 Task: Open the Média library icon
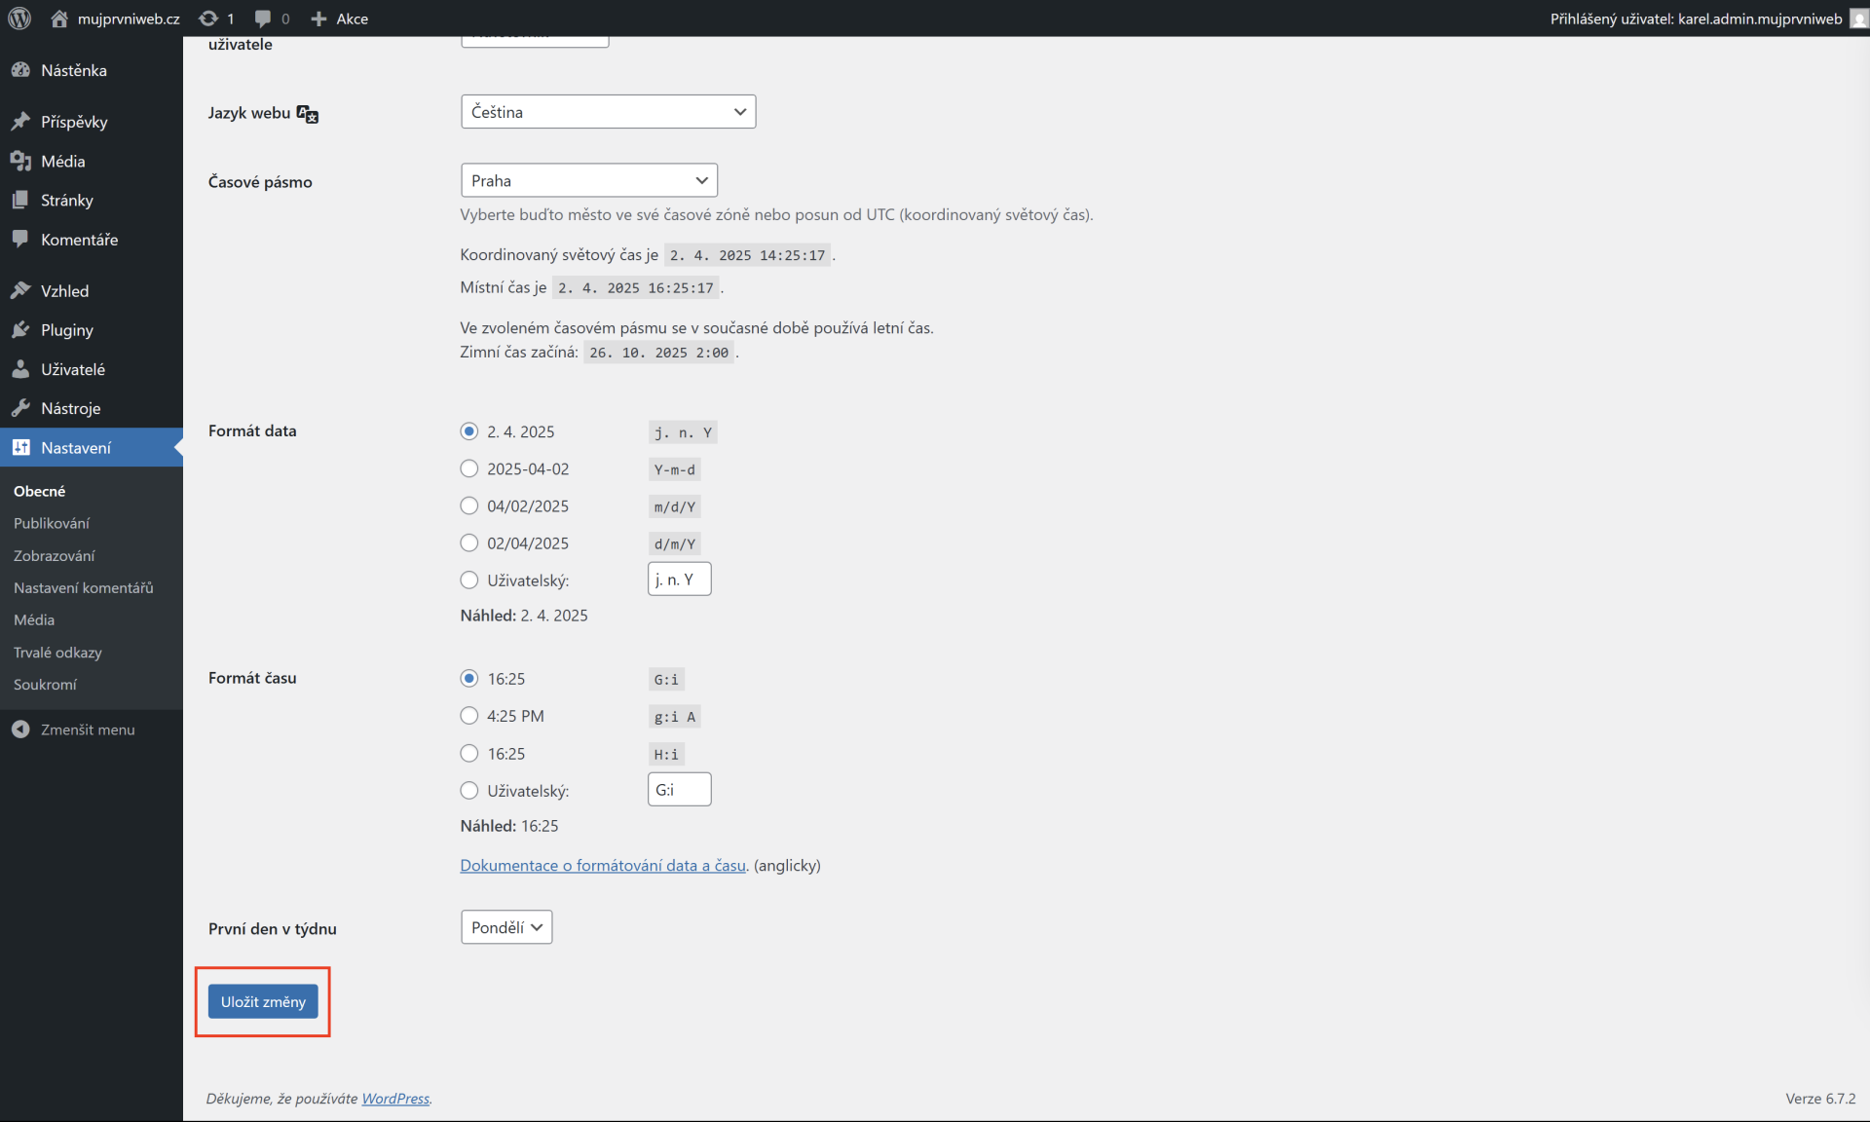pos(21,161)
